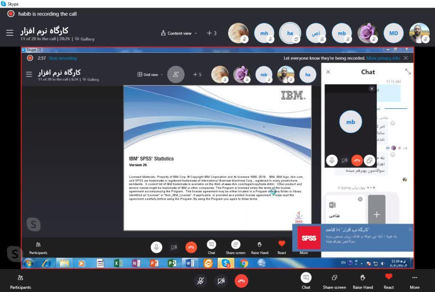
Task: Toggle microphone in shared window call bar
Action: (x=157, y=247)
